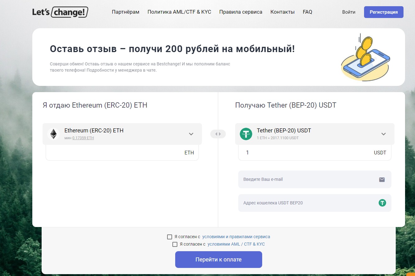
Task: Open the Партнёрам menu item
Action: click(125, 12)
